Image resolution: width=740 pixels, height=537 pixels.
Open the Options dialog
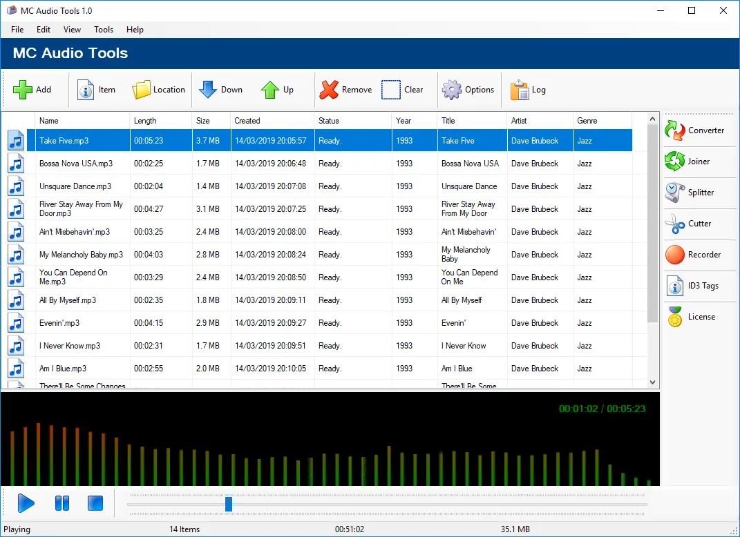pos(469,89)
